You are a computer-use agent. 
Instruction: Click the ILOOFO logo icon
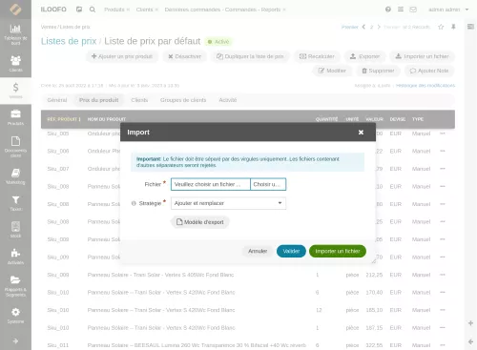(15, 10)
